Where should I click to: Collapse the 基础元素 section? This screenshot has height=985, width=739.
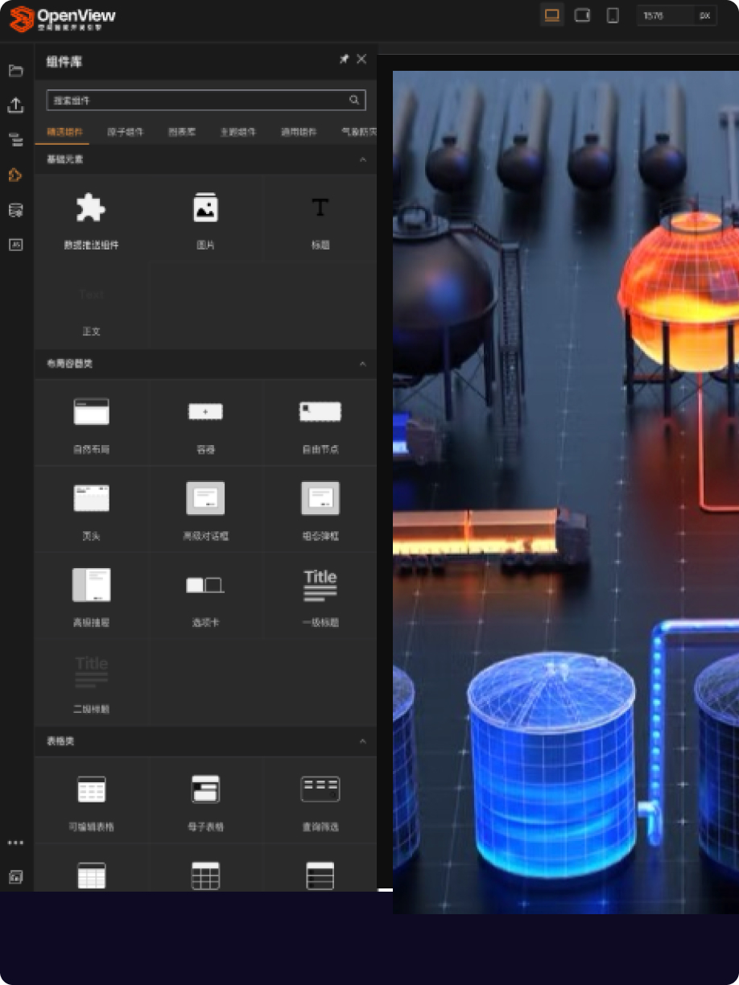click(362, 160)
